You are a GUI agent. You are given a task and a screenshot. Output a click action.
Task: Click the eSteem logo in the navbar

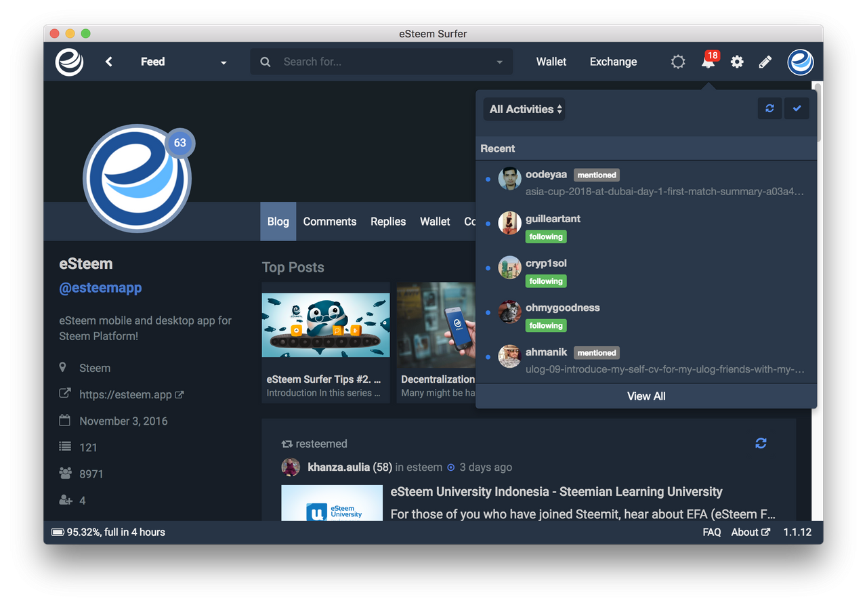pyautogui.click(x=69, y=62)
